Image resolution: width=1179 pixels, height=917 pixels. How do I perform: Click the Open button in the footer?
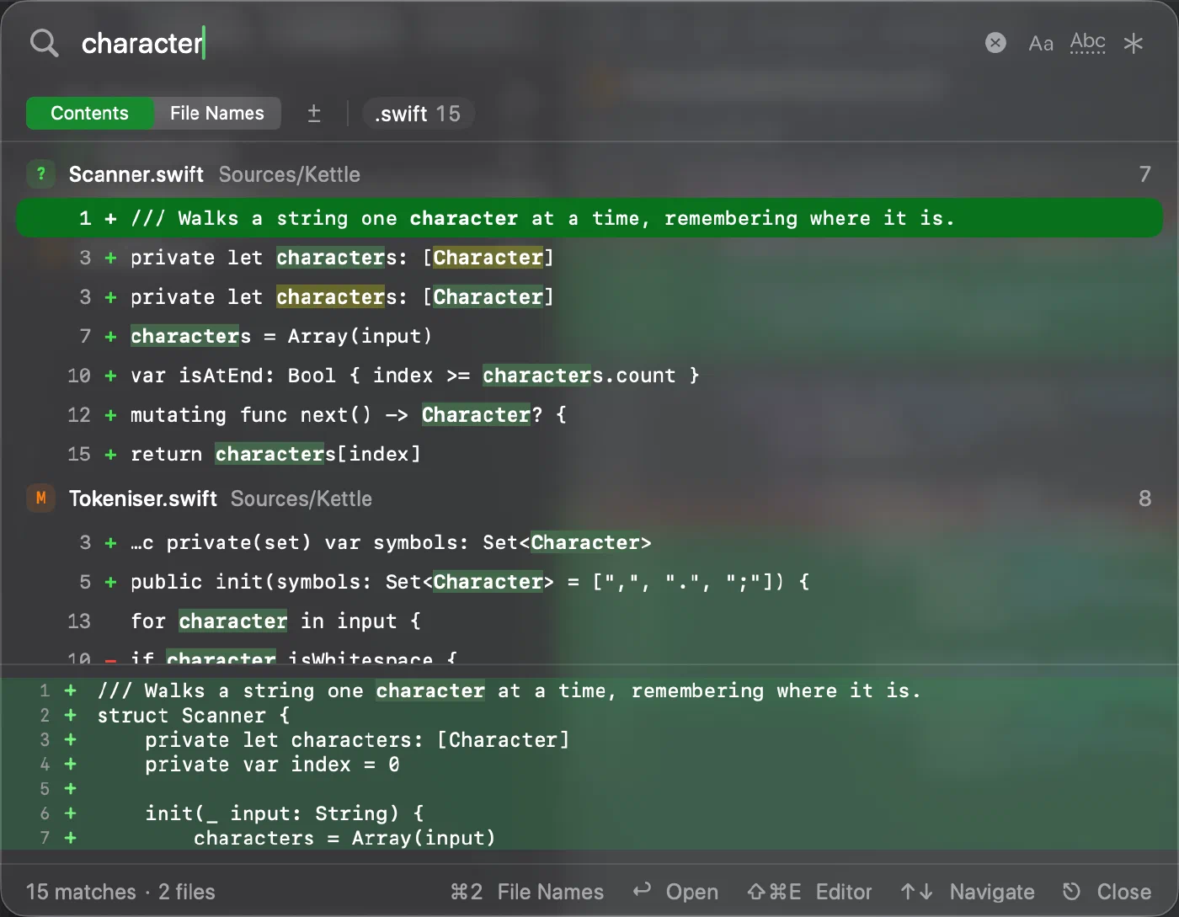(x=676, y=892)
